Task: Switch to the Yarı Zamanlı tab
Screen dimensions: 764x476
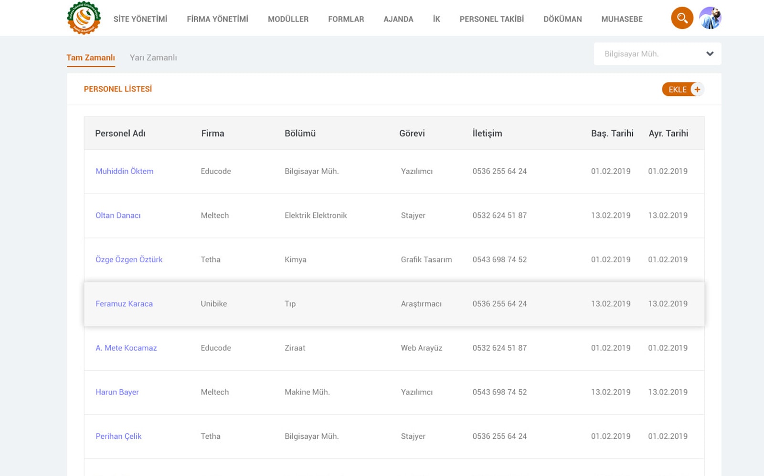Action: [x=153, y=58]
